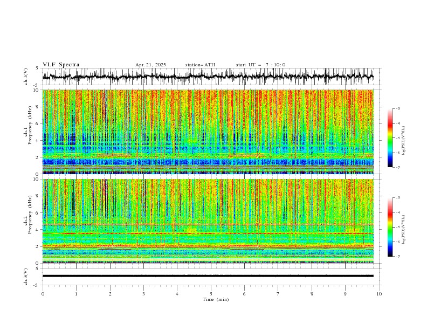Click the ch.1 spectrogram color scale bar
Viewport: 427px width, 330px height.
(x=390, y=138)
